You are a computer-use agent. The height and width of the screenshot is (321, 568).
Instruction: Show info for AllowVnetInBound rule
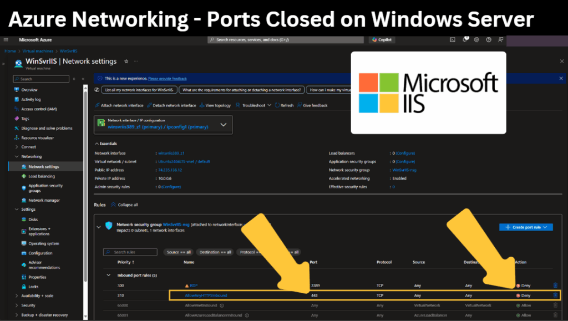tap(222, 305)
